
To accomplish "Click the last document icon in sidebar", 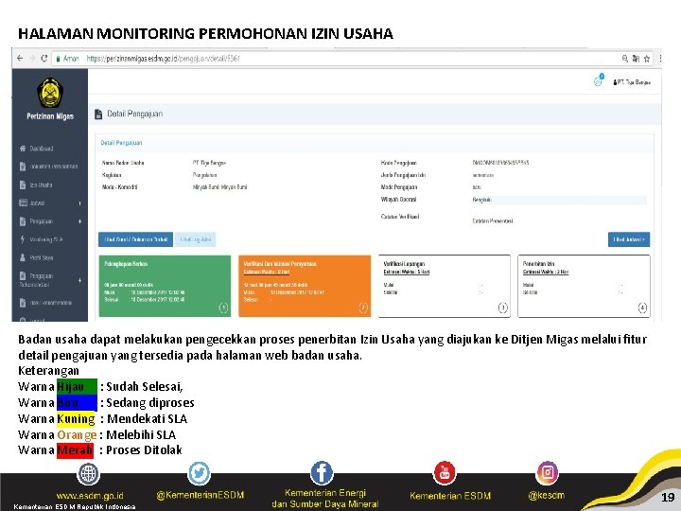I will pos(23,303).
